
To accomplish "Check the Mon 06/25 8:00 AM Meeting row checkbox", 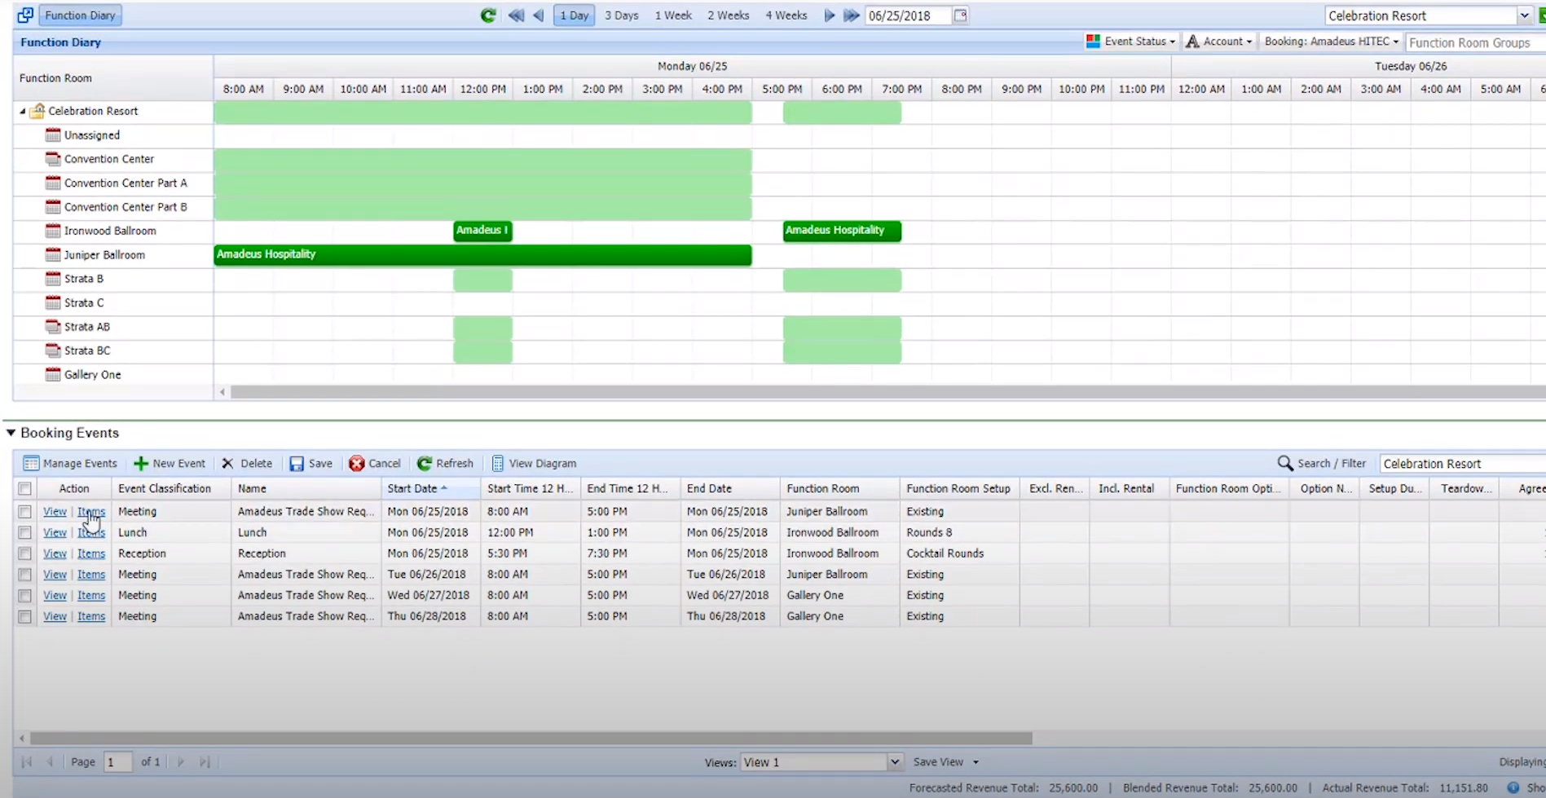I will click(25, 512).
